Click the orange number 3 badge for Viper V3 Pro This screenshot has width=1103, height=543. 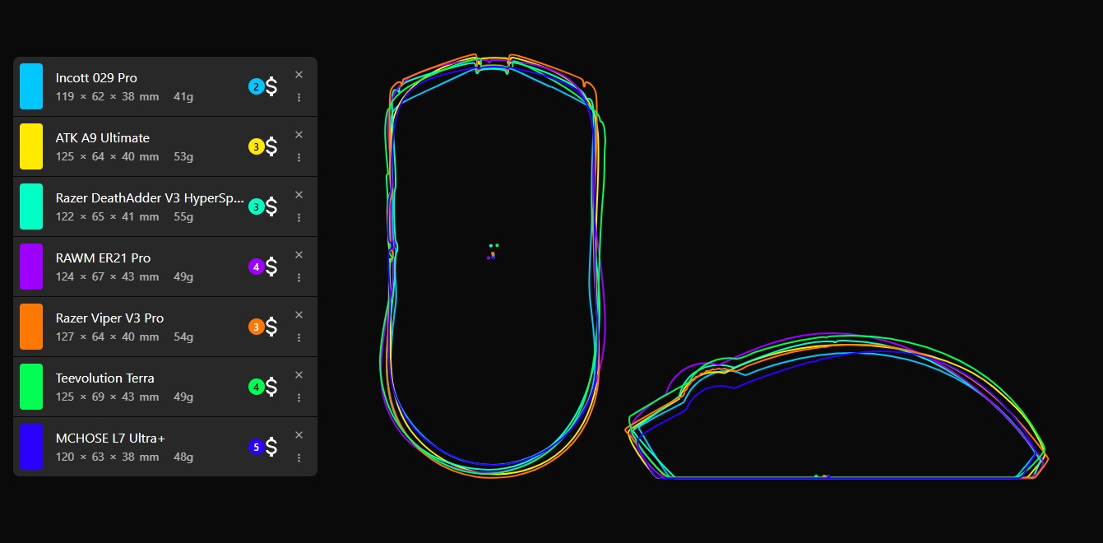[256, 327]
